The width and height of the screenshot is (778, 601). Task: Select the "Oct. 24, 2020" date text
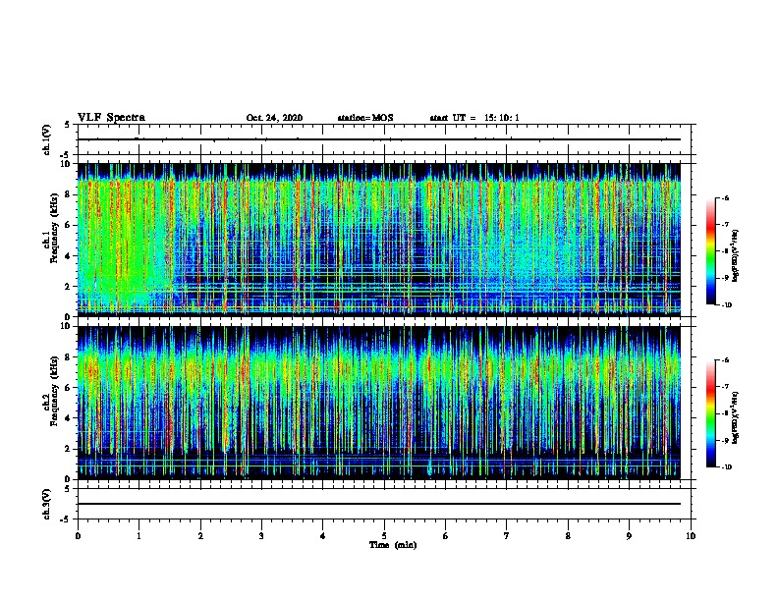[x=274, y=118]
